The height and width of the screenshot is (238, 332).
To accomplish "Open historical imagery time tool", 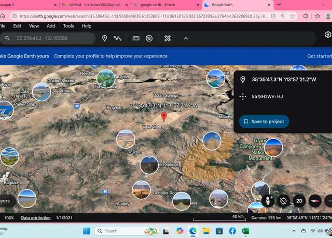I will click(x=149, y=38).
